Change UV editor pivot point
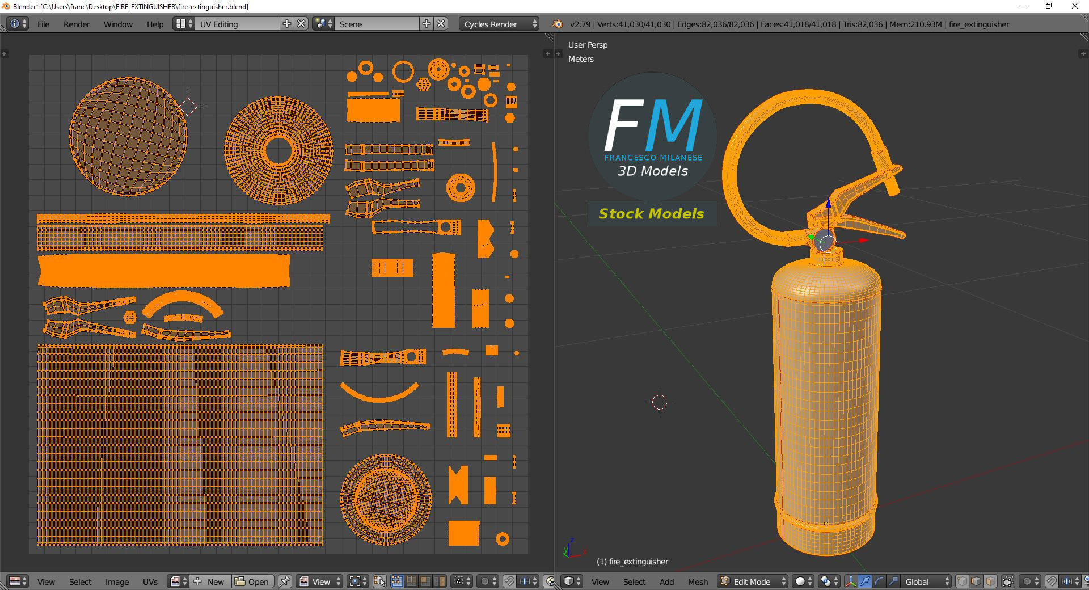Viewport: 1089px width, 590px height. tap(358, 581)
